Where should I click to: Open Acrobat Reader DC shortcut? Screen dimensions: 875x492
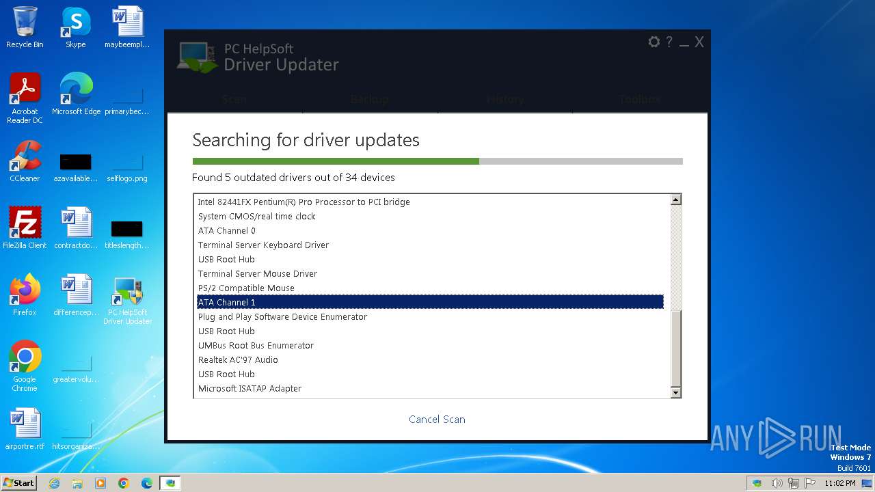pos(25,98)
